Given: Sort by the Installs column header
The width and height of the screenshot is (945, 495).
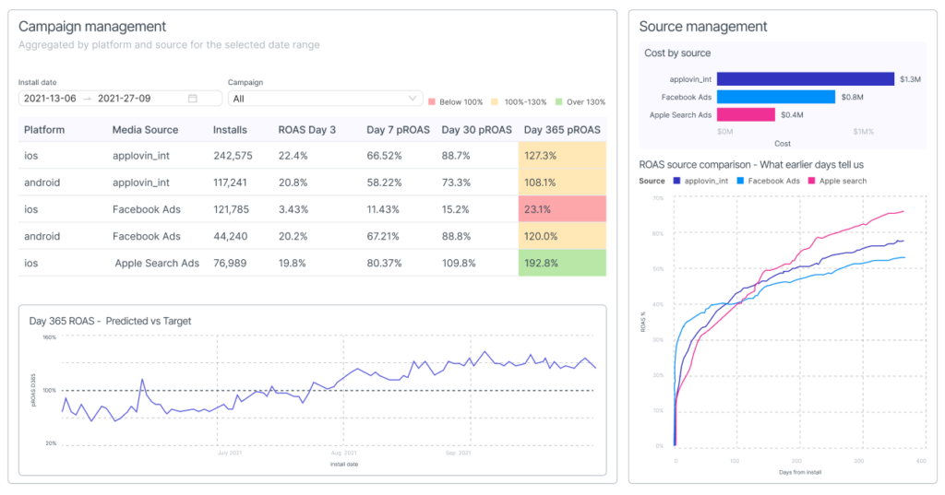Looking at the screenshot, I should pos(230,129).
